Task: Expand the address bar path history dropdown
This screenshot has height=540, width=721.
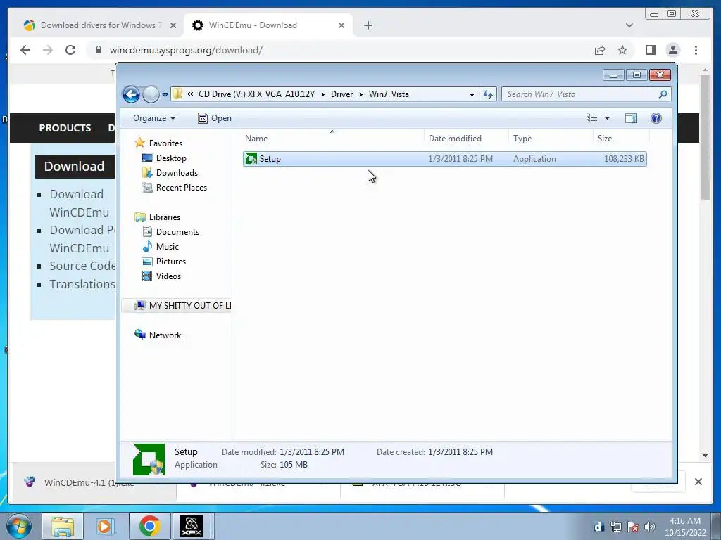Action: [472, 95]
